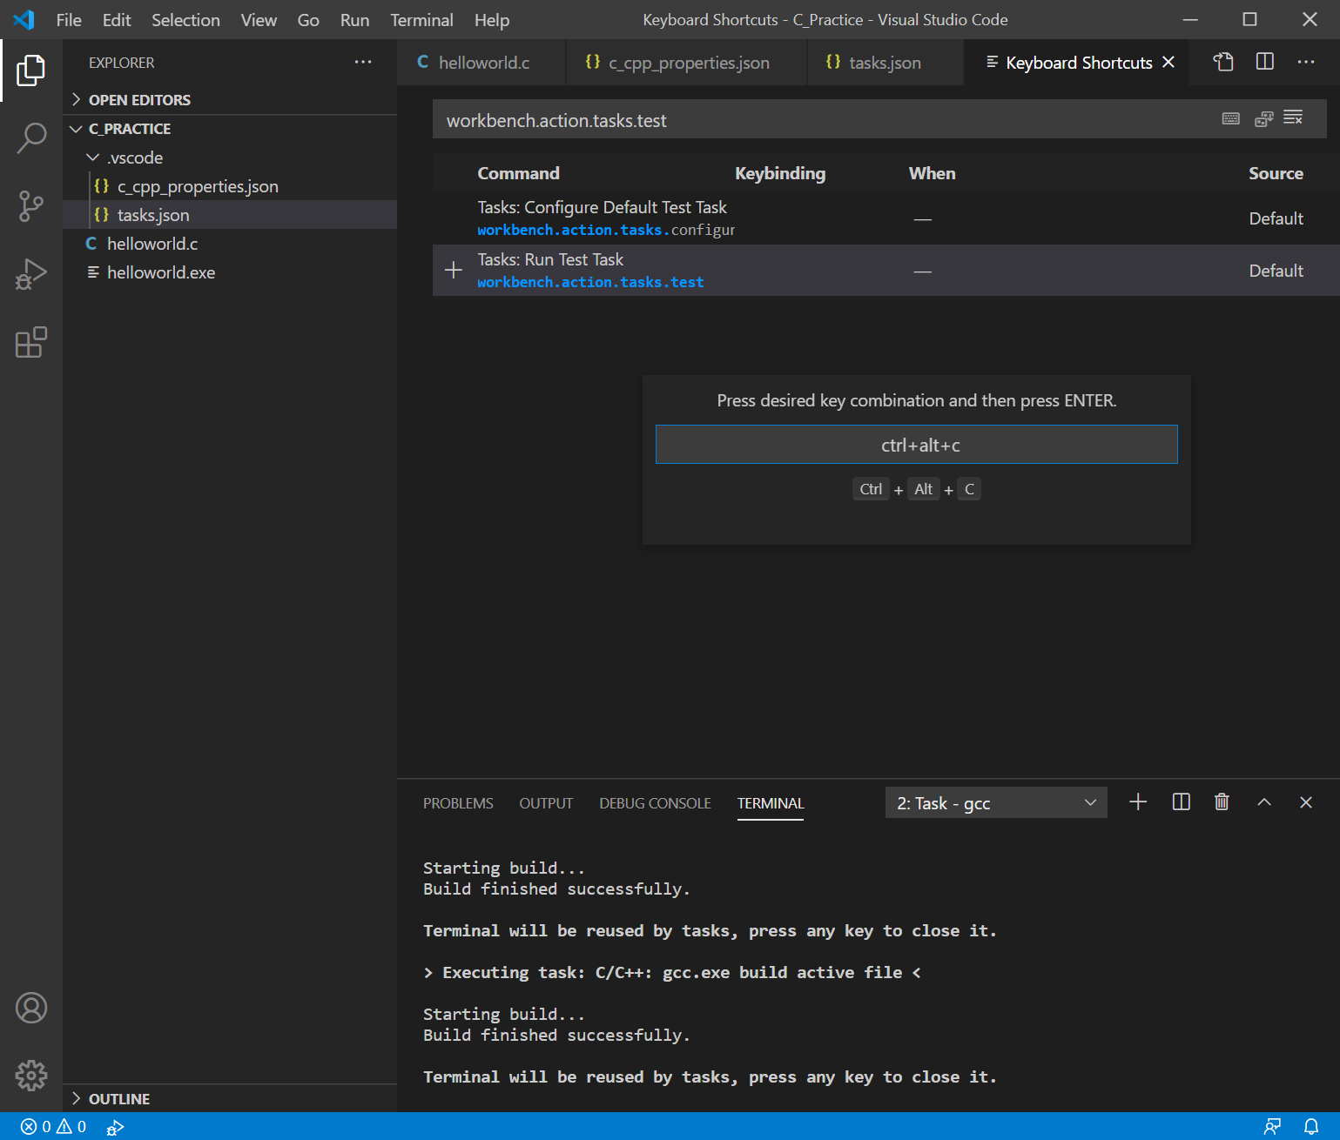The width and height of the screenshot is (1340, 1140).
Task: Switch to the Output panel tab
Action: [x=546, y=802]
